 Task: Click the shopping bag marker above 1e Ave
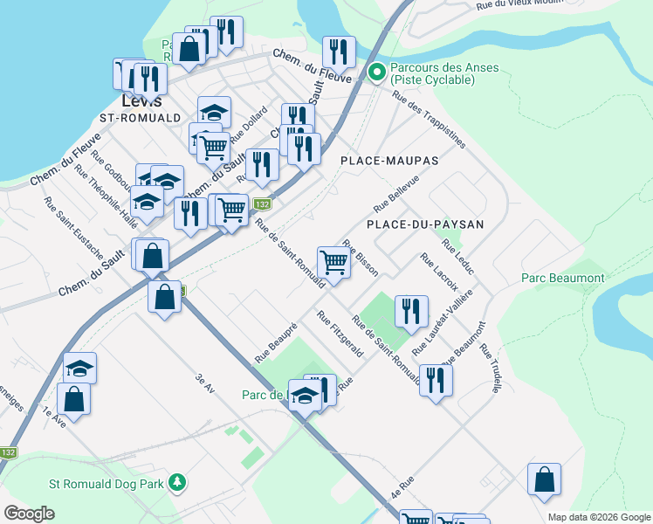click(x=73, y=399)
